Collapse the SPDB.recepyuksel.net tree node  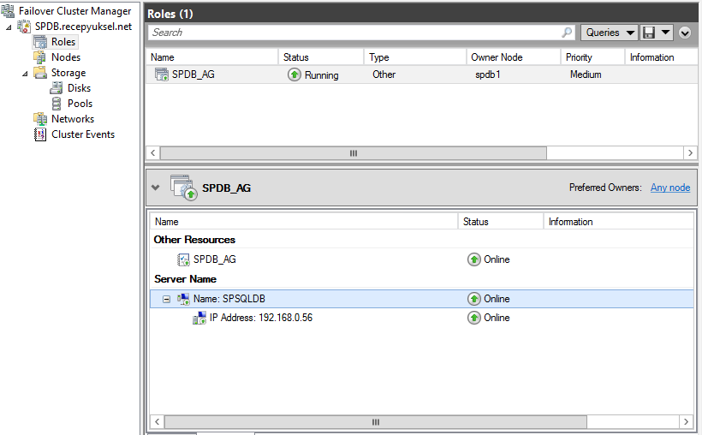point(9,27)
